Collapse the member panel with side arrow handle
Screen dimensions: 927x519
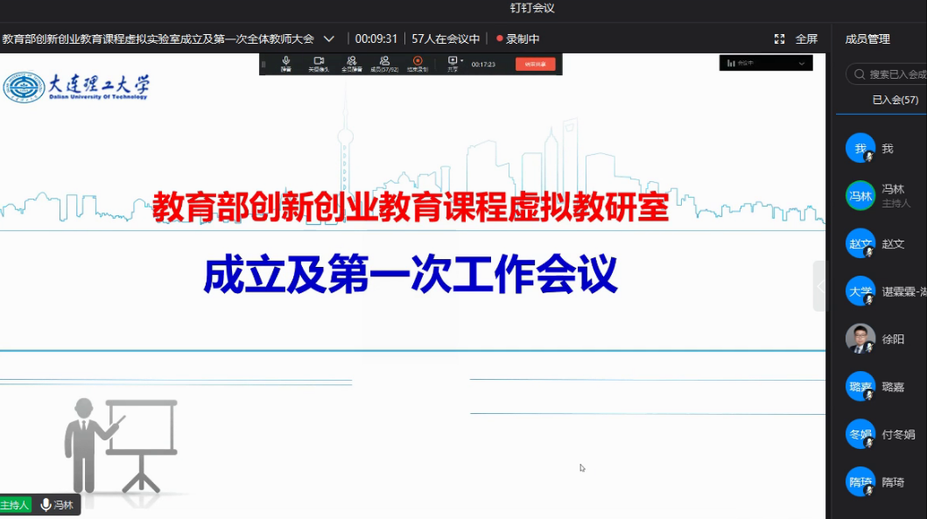pyautogui.click(x=820, y=286)
